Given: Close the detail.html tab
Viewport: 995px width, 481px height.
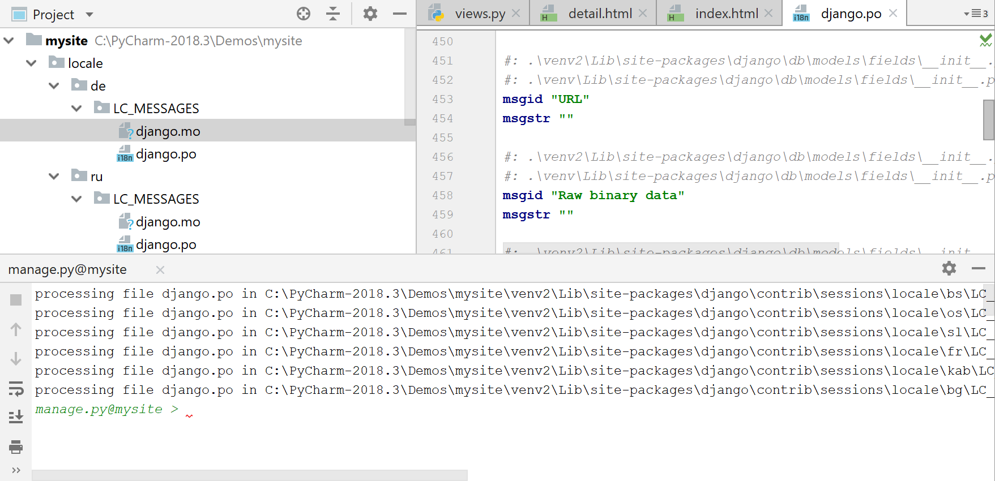Looking at the screenshot, I should 643,14.
